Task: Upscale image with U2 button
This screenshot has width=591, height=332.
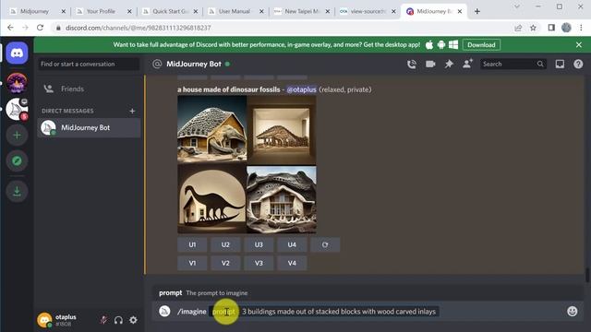Action: 225,244
